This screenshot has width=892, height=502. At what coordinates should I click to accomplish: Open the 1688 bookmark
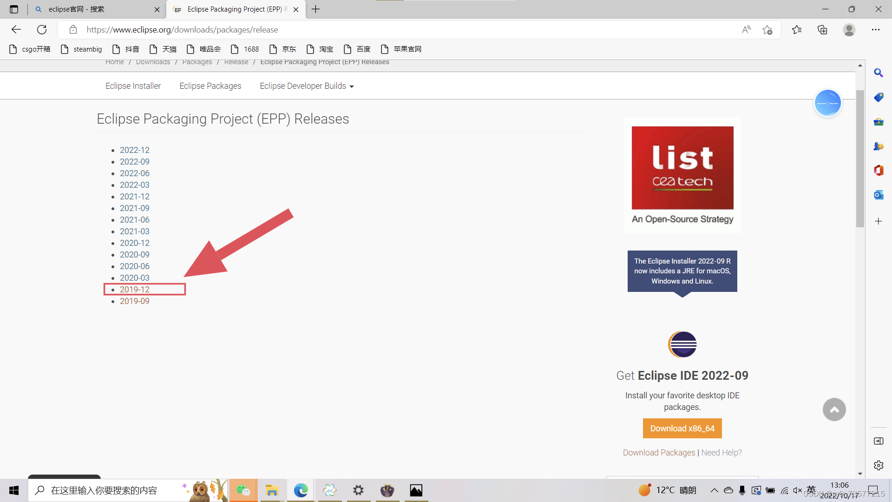click(x=245, y=49)
